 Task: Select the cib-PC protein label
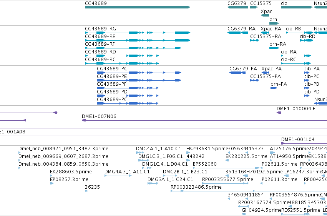(x=312, y=76)
